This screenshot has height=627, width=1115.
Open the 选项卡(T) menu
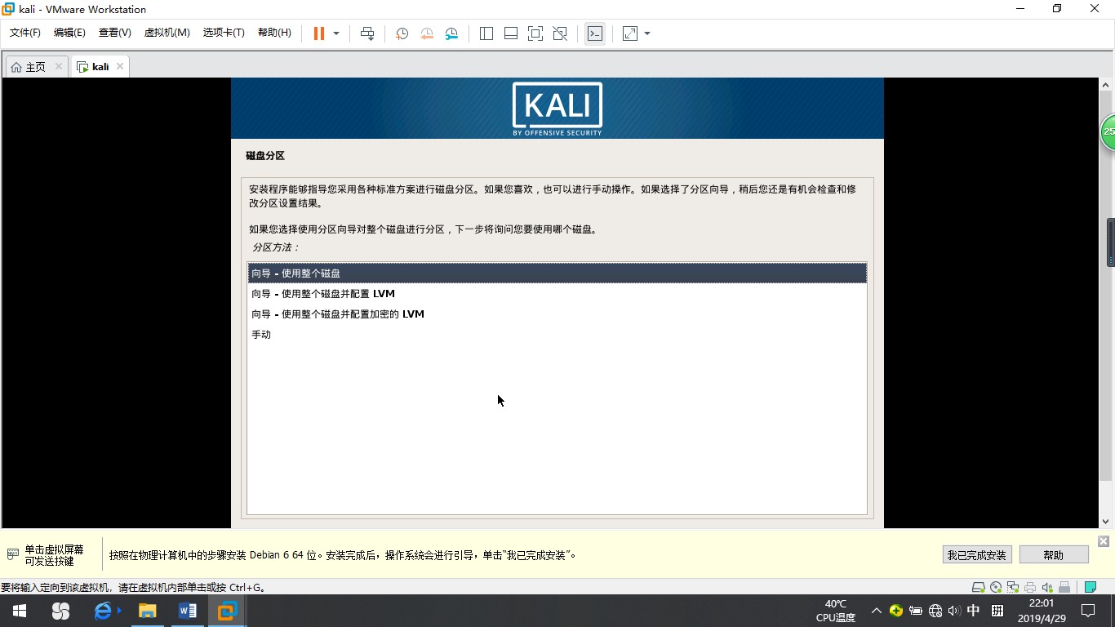coord(224,33)
